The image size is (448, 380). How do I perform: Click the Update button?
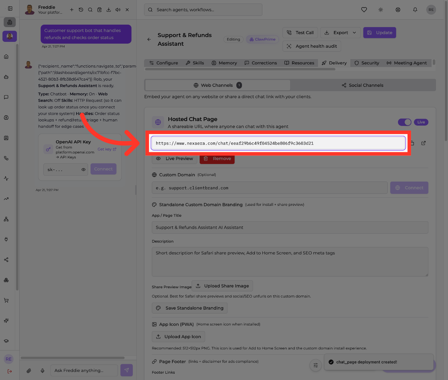pos(380,33)
